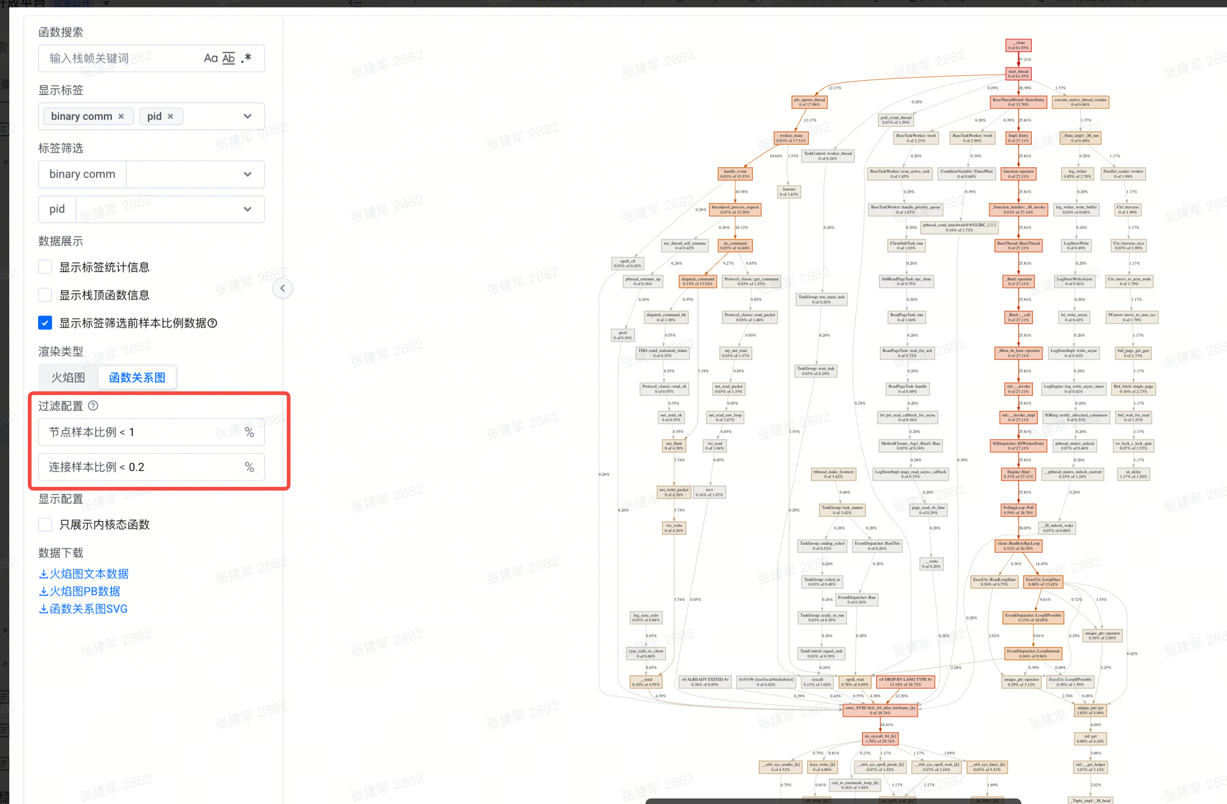Image resolution: width=1227 pixels, height=804 pixels.
Task: Enable 显示标签统计信息 checkbox
Action: tap(45, 268)
